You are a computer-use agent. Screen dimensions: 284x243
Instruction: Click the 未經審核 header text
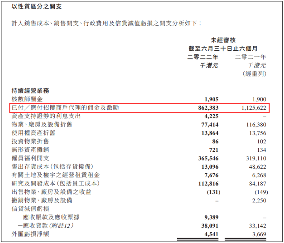point(223,40)
